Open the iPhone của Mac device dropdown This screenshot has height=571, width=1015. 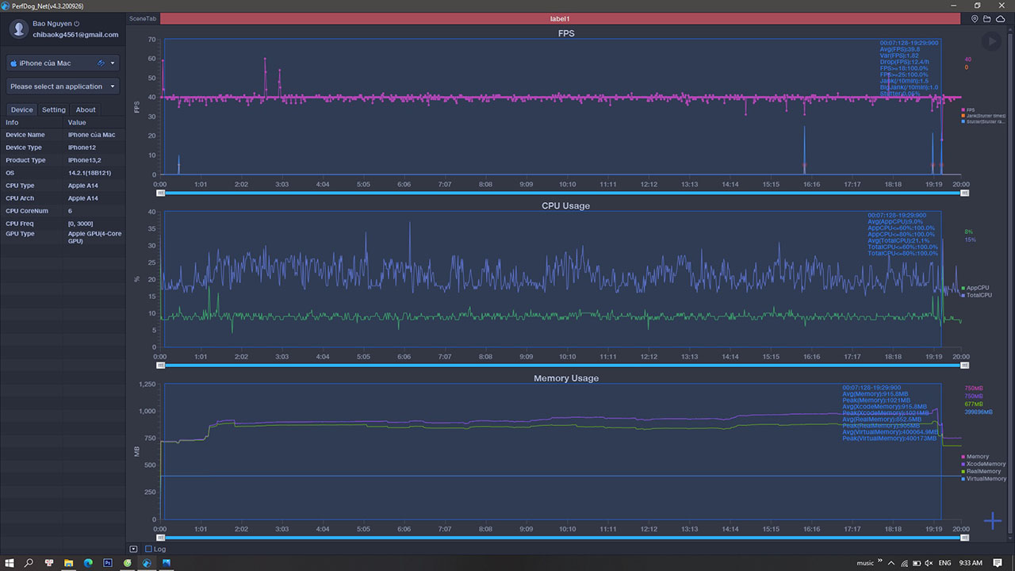tap(63, 63)
